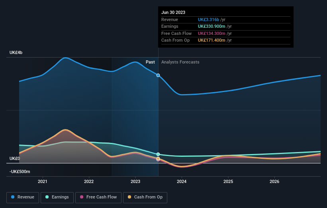327x208 pixels.
Task: Click the Cash From Op tooltip label
Action: tap(175, 40)
